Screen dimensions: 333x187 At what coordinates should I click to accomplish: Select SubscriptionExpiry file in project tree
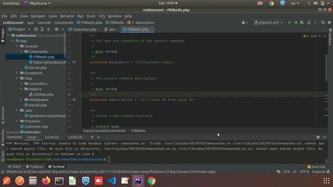(47, 62)
